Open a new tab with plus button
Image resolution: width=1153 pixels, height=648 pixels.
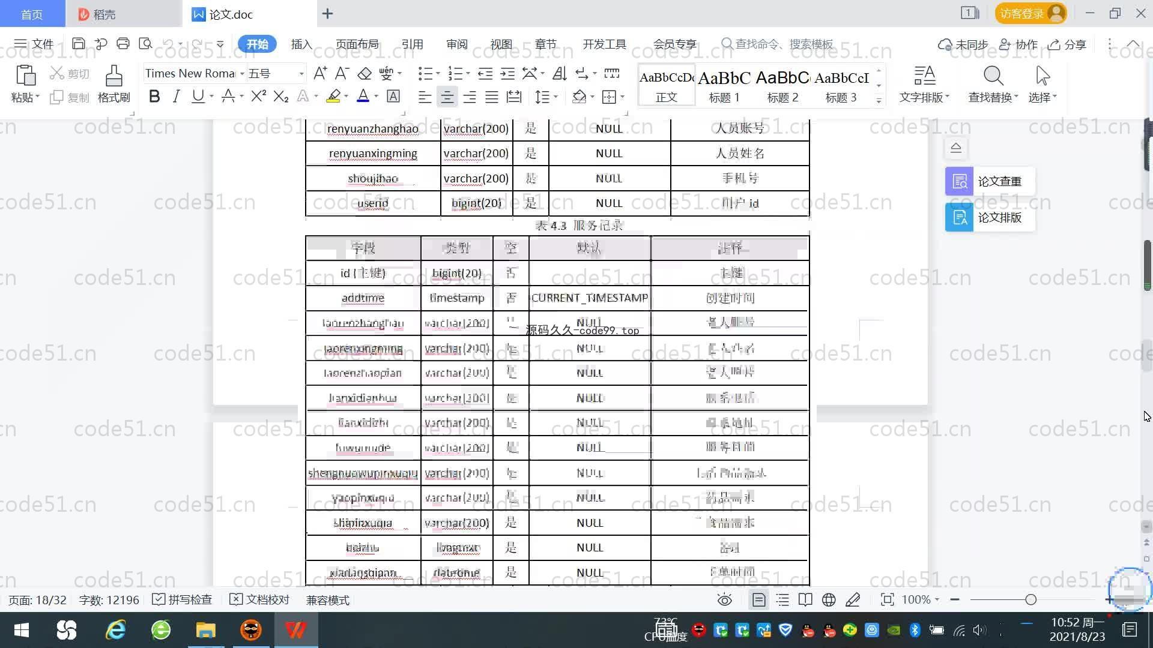[327, 14]
